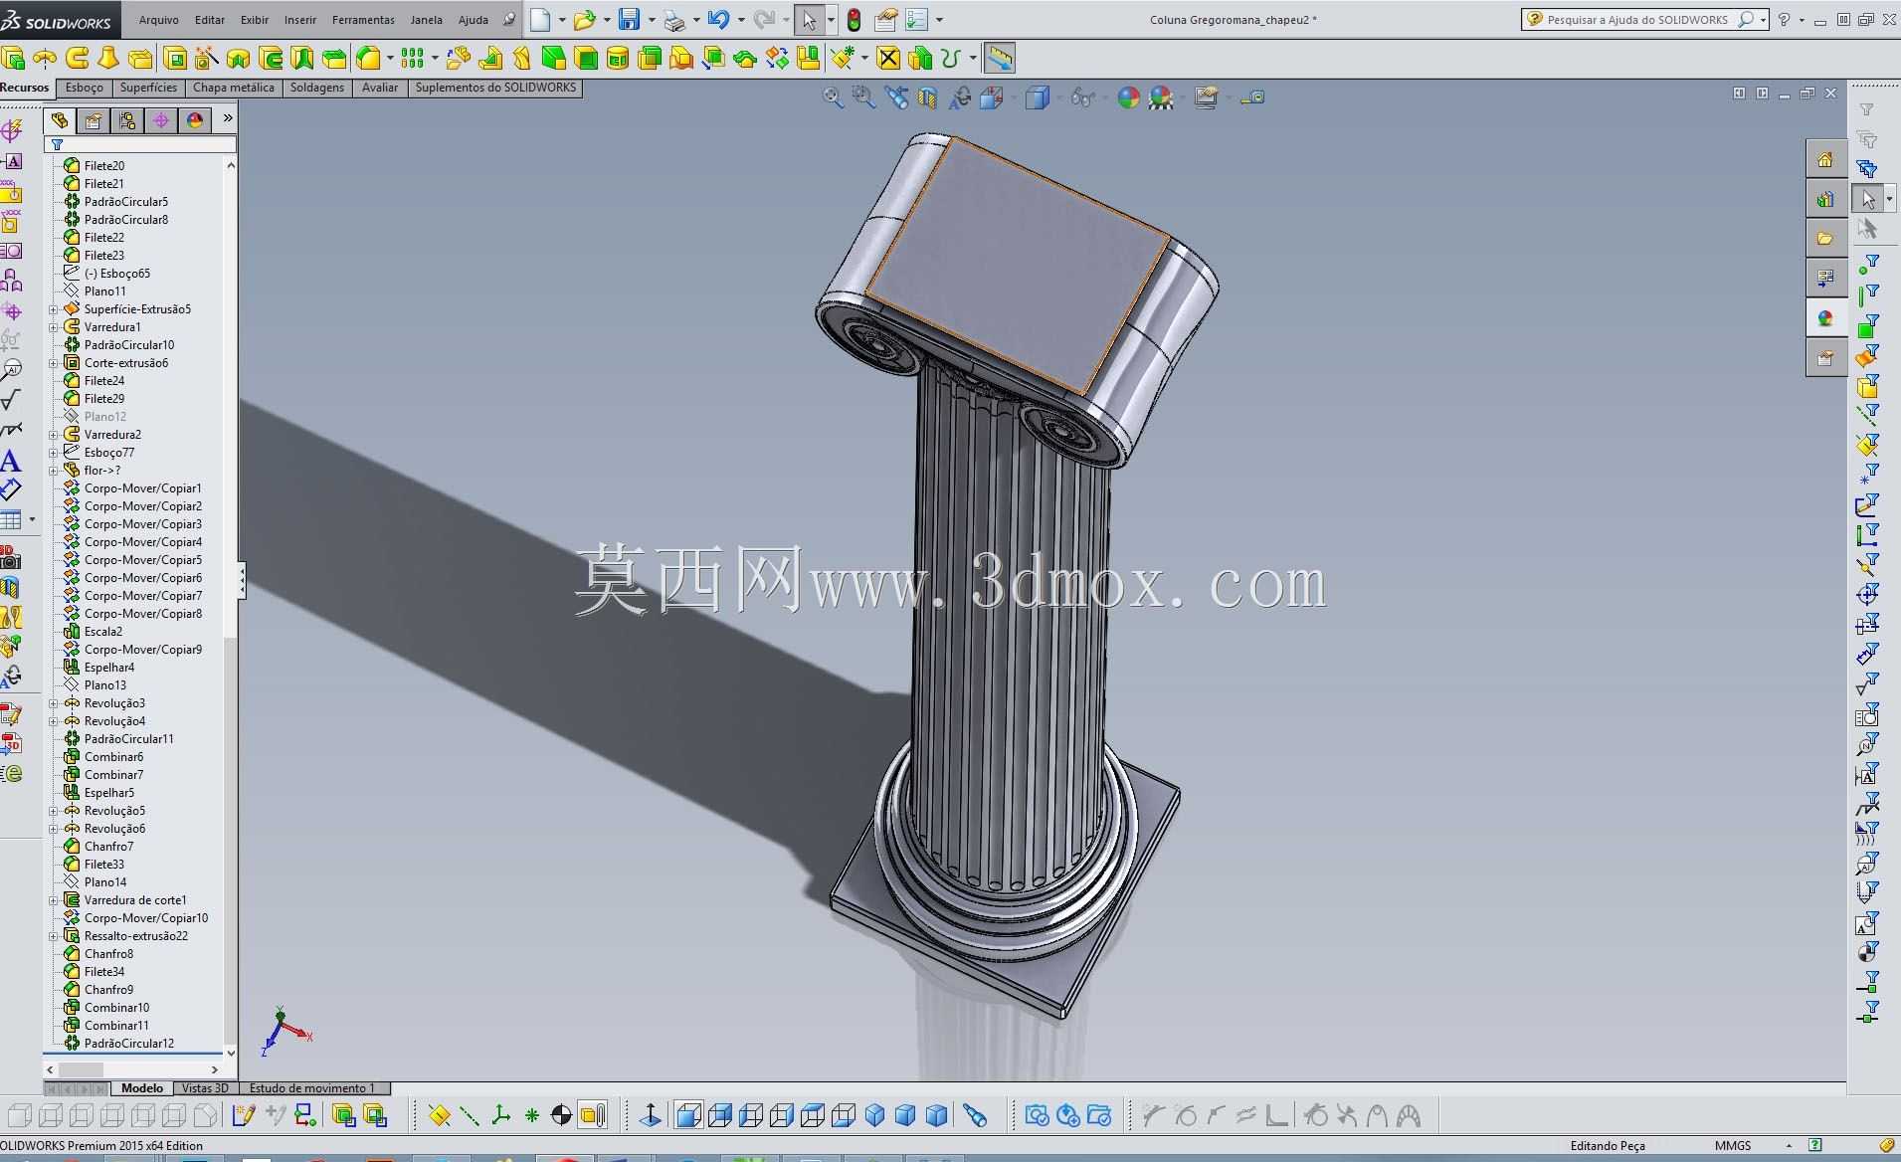Open the DimXpertManager tab icon

point(161,120)
